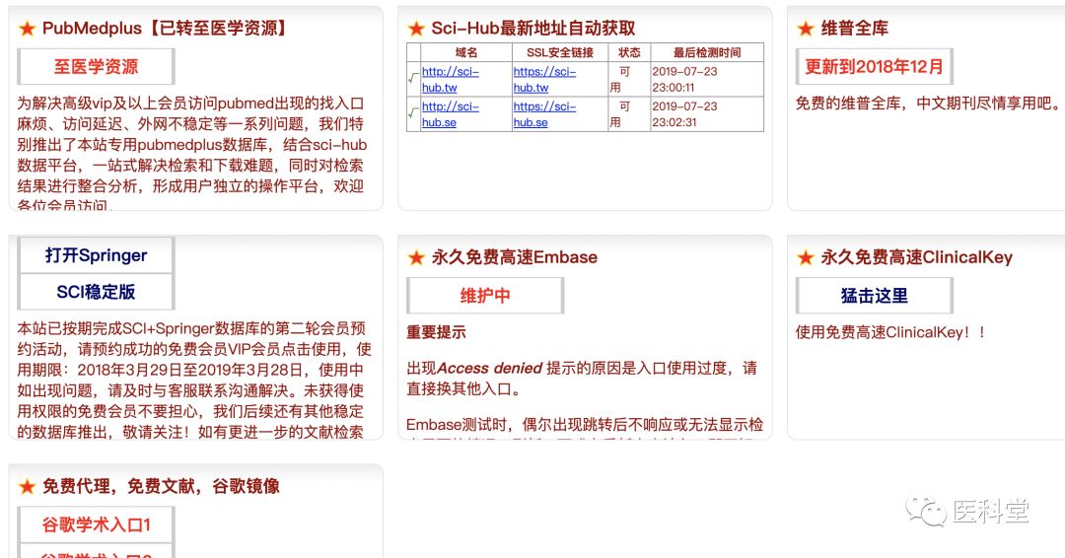1065x558 pixels.
Task: Click star icon beside Sci-Hub最新地址 heading
Action: click(416, 29)
